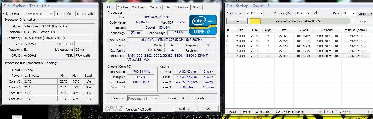The height and width of the screenshot is (119, 373).
Task: Switch to the Memory tab in CPU-Z
Action: 155,8
